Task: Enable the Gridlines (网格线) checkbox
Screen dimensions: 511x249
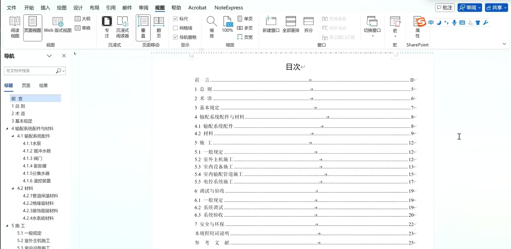Action: (x=176, y=28)
